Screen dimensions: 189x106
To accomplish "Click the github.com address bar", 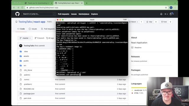I will [x=95, y=8].
